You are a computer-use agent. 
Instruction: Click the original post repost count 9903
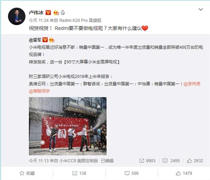coord(147,161)
